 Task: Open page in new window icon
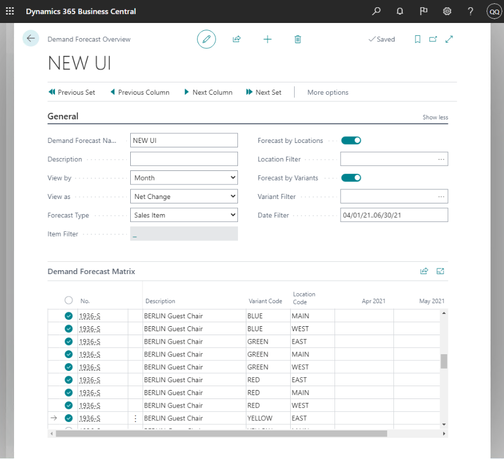point(433,39)
